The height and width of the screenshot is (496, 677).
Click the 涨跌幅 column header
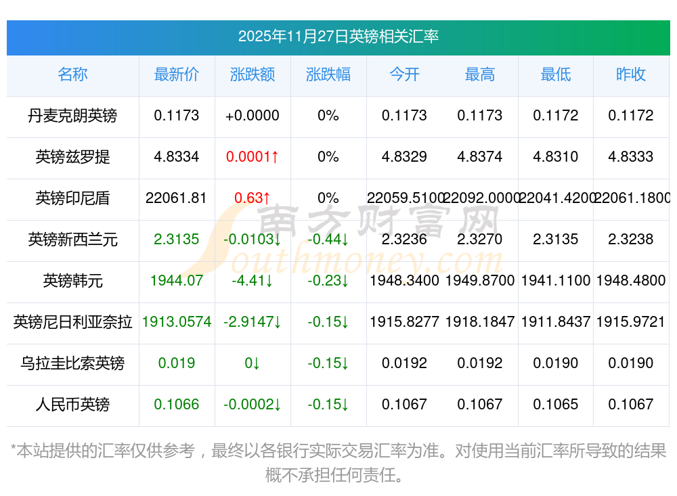328,74
